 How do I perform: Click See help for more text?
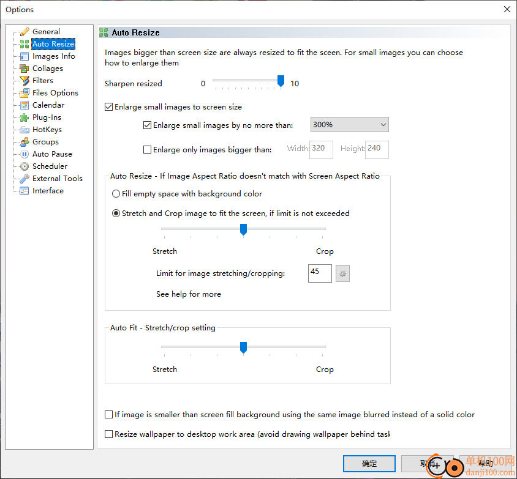(189, 294)
